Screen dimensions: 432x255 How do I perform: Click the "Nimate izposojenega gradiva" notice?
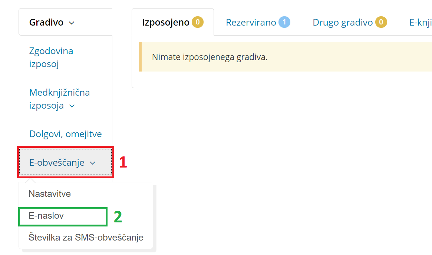(210, 57)
